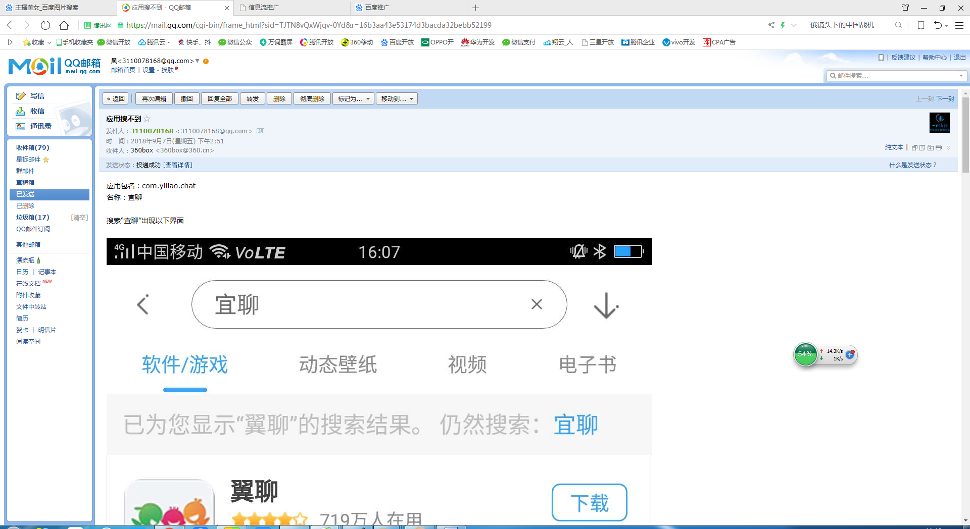The width and height of the screenshot is (970, 529).
Task: Click inside the 邮件搜索 search field
Action: (894, 76)
